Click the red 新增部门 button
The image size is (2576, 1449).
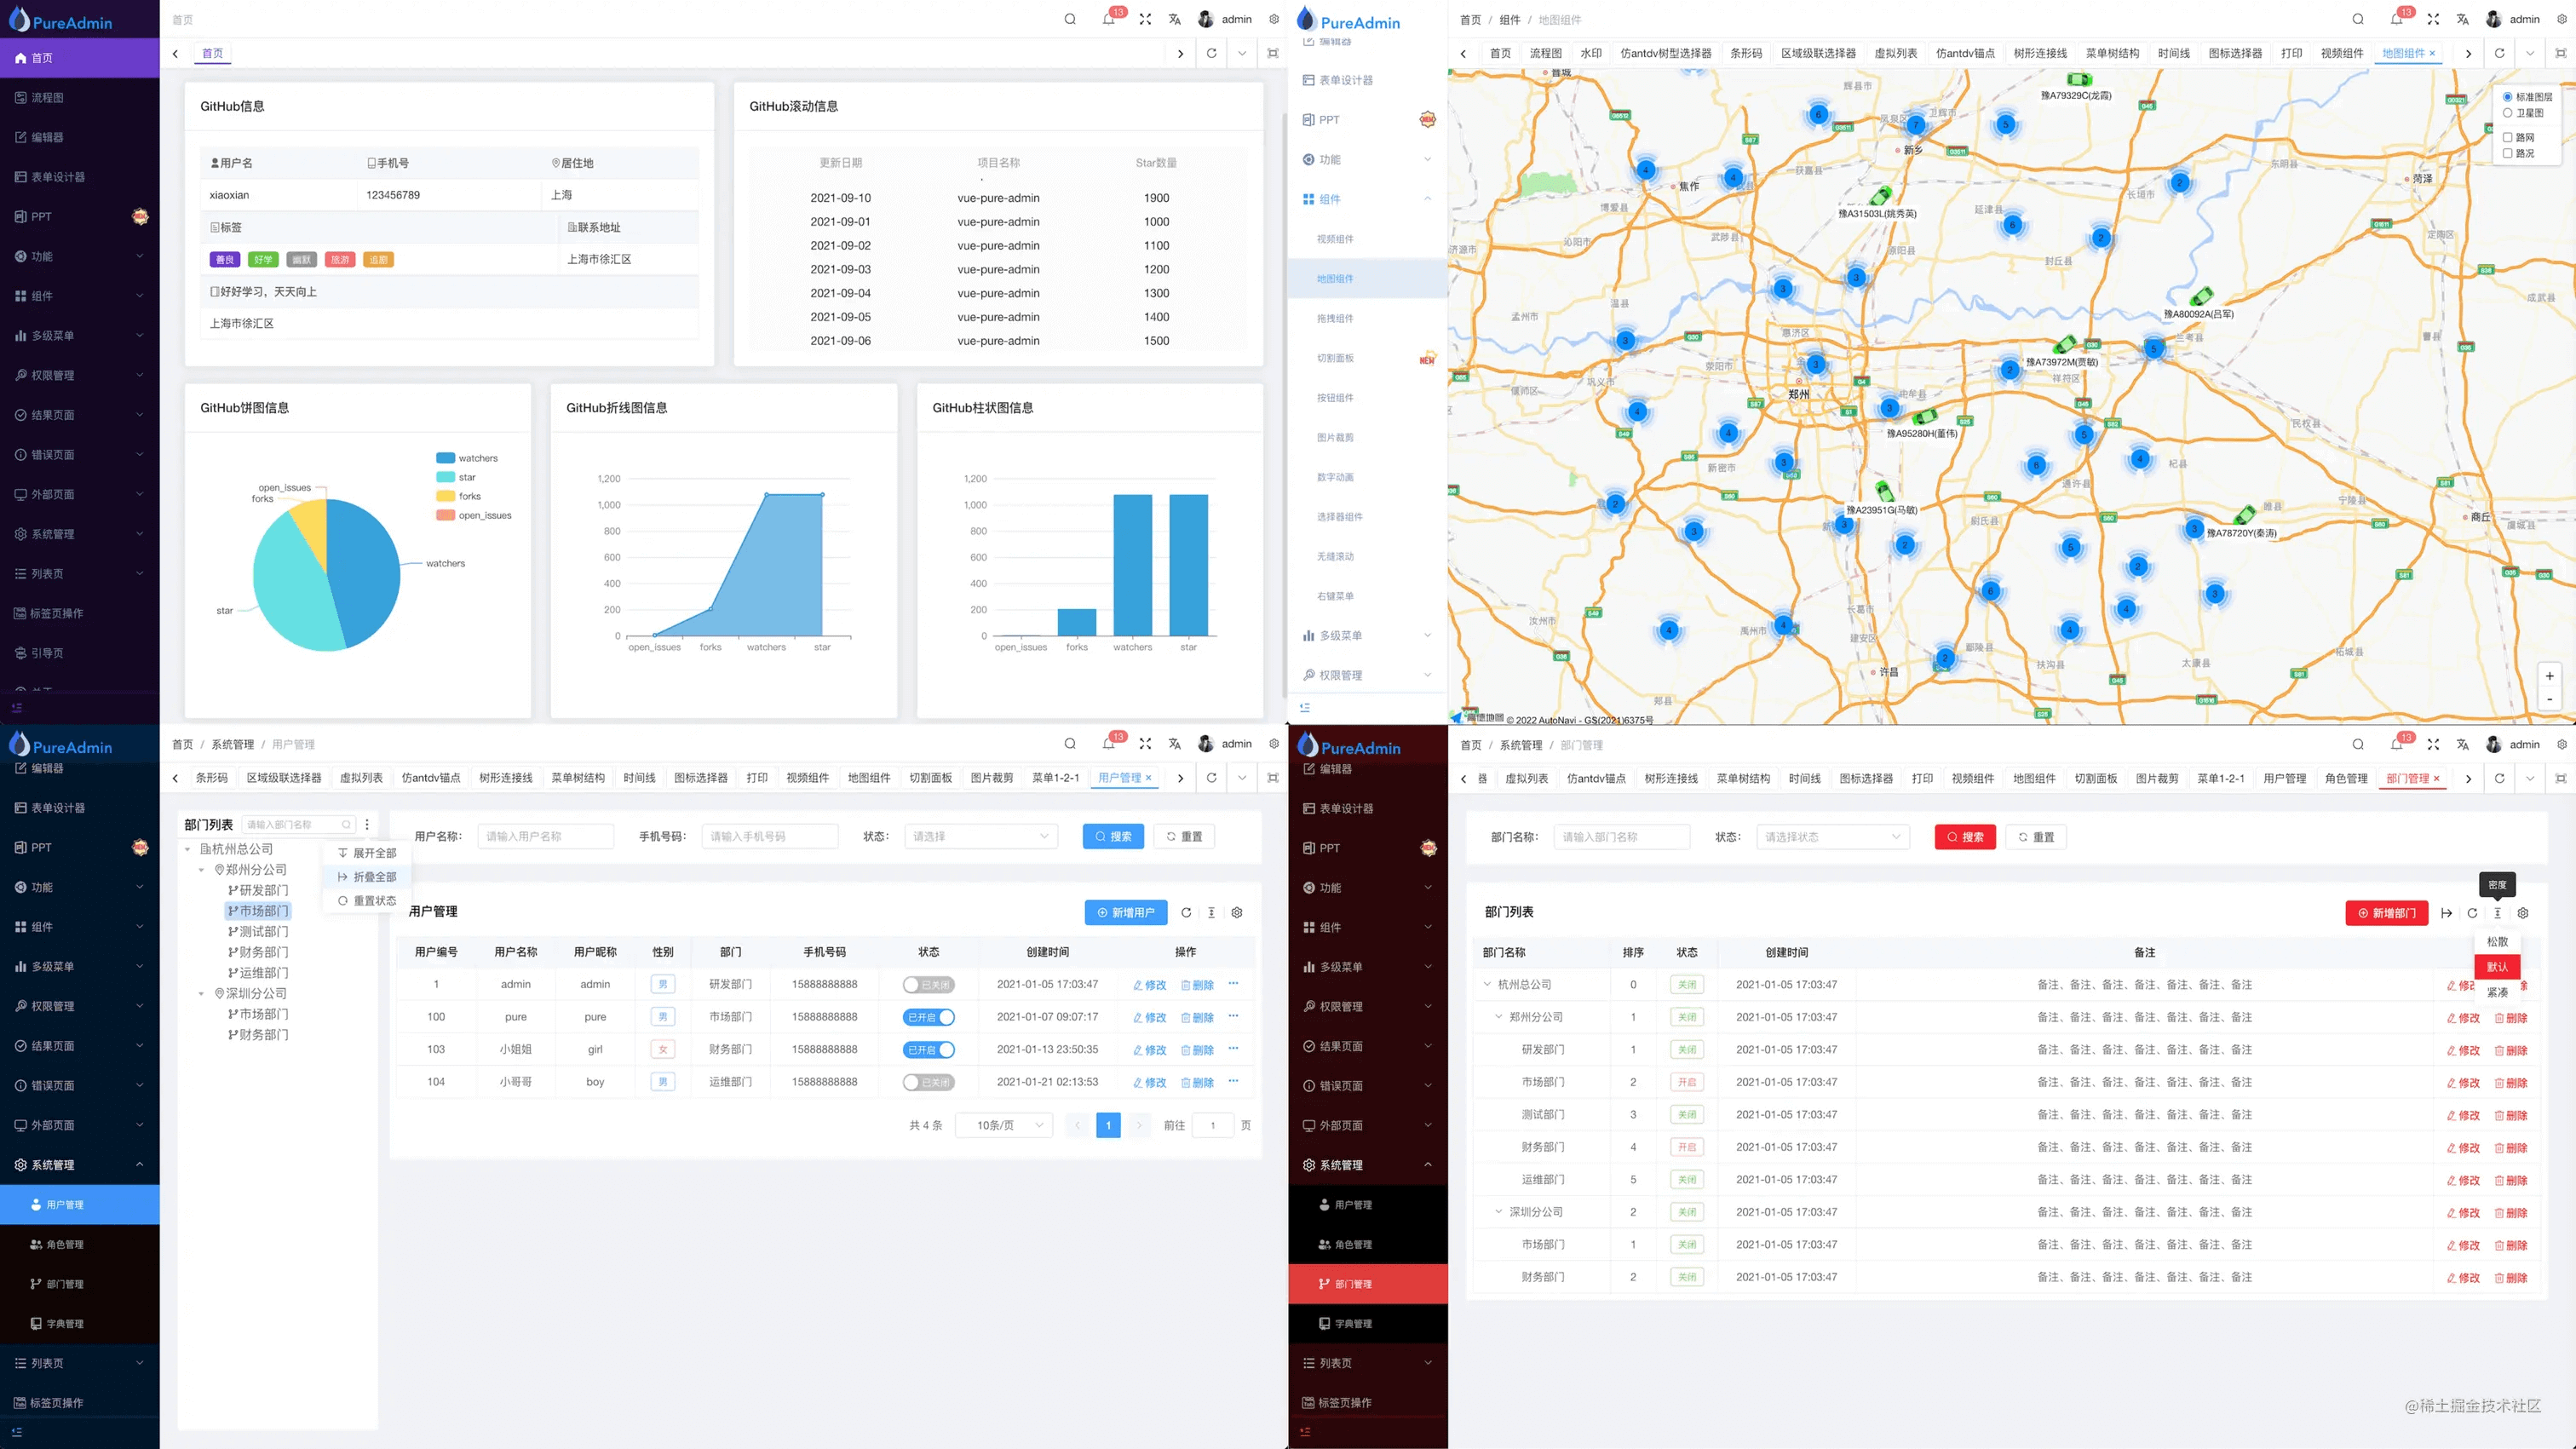pyautogui.click(x=2386, y=913)
